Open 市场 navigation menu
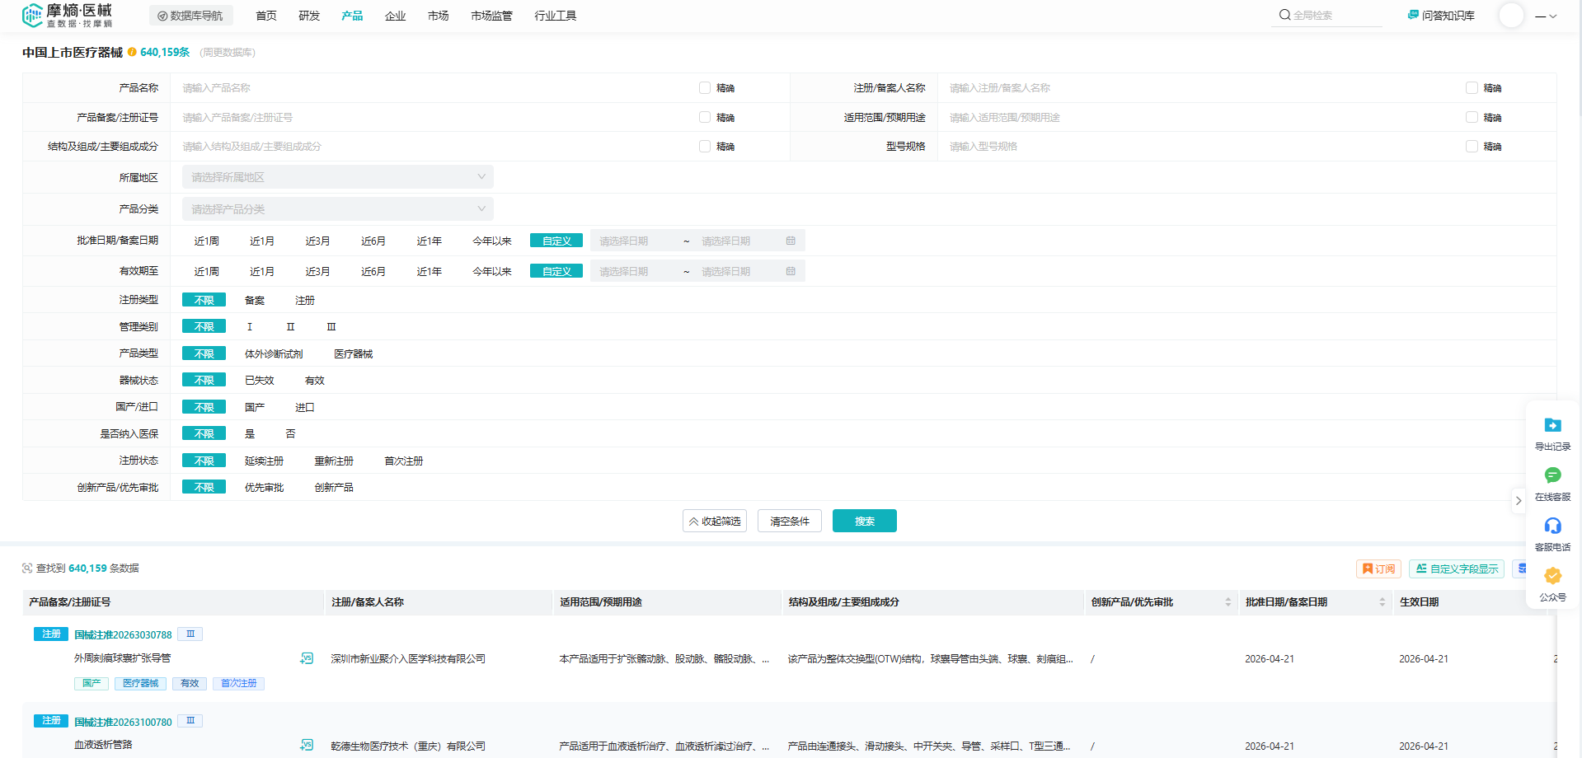Viewport: 1582px width, 758px height. pos(439,16)
